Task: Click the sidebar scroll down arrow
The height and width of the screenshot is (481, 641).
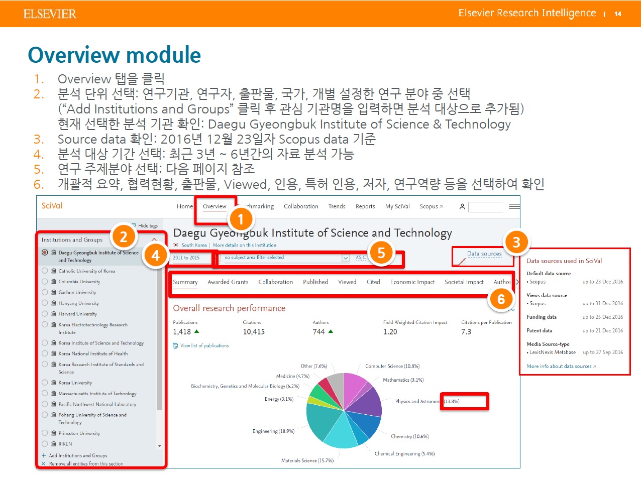Action: (x=160, y=446)
